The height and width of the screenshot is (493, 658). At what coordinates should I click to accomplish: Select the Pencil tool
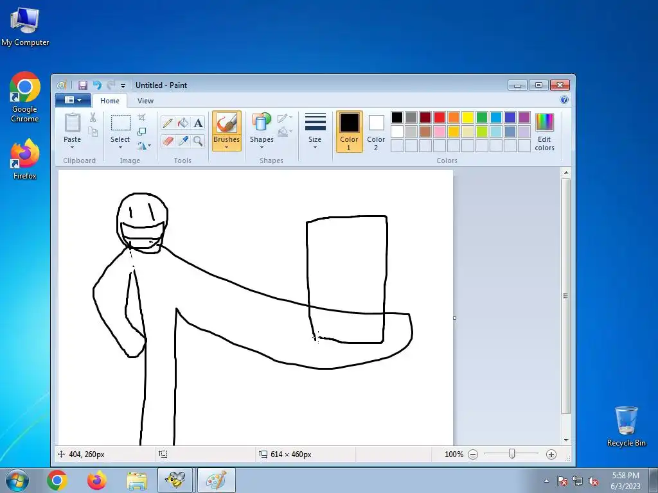click(168, 123)
